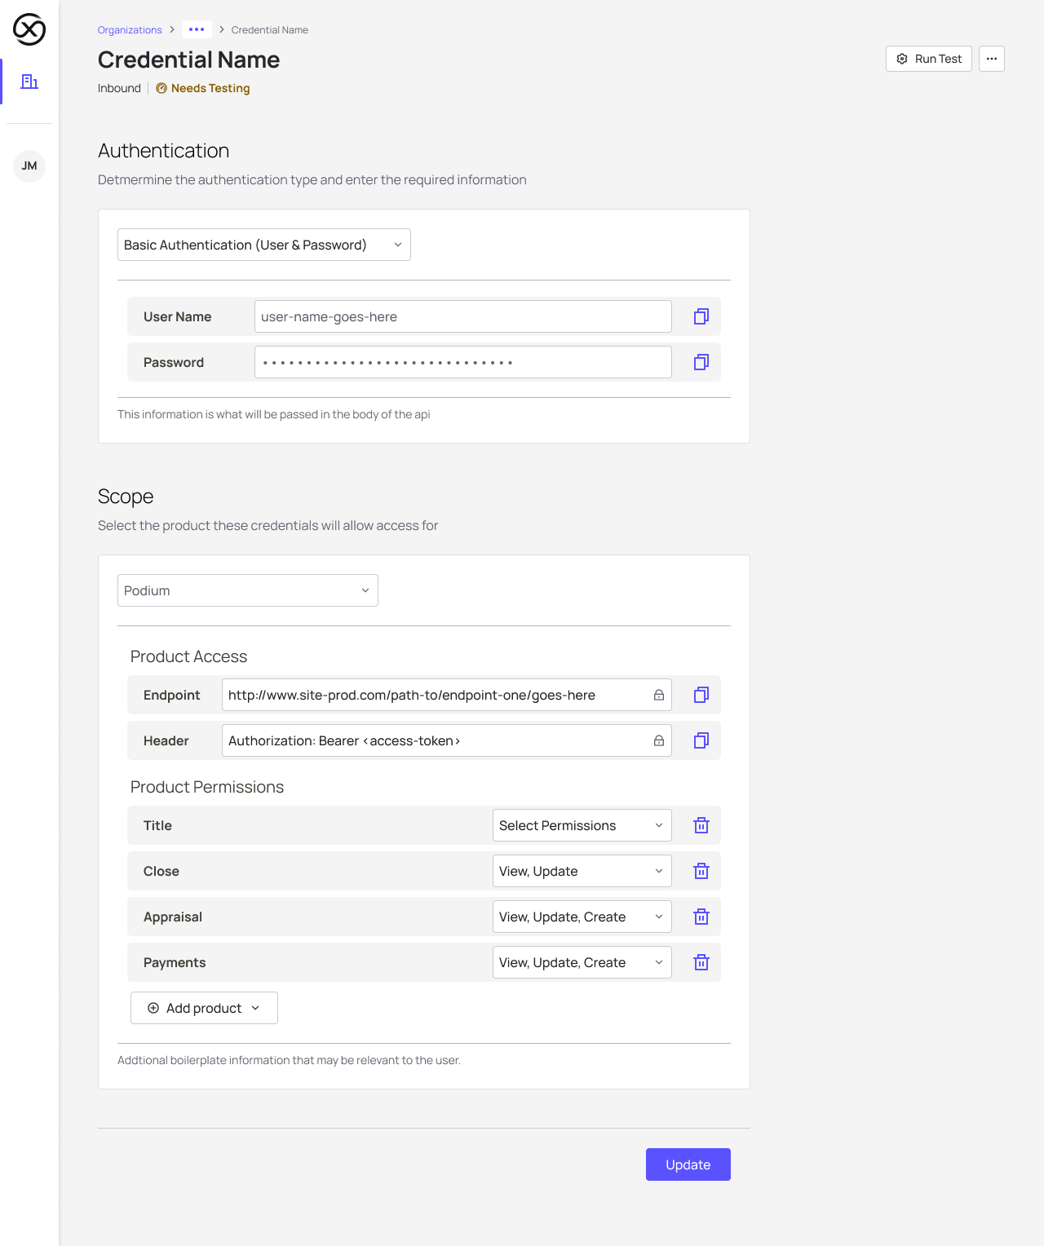Click into the Endpoint URL field
1044x1246 pixels.
click(x=447, y=695)
